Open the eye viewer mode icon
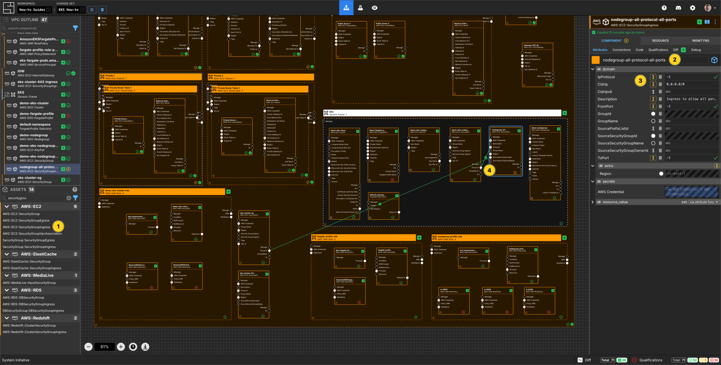The image size is (721, 365). (x=375, y=8)
